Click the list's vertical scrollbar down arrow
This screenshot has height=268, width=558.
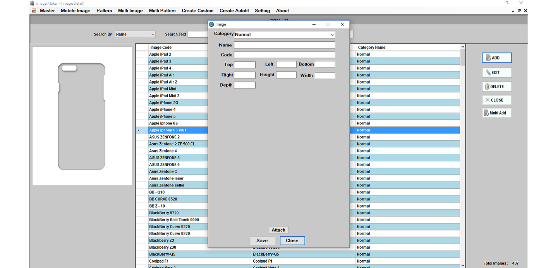463,265
